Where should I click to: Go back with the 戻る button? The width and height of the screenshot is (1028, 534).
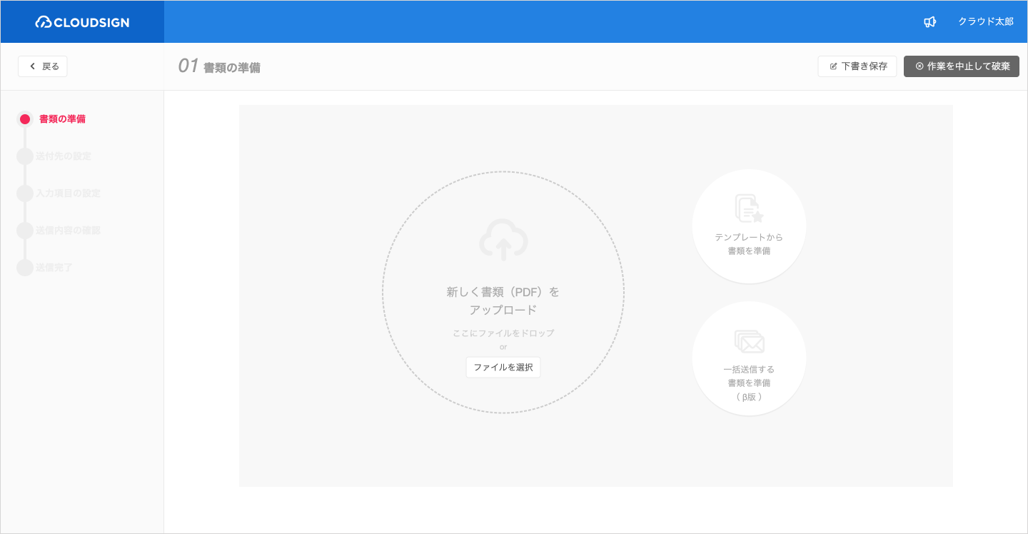coord(43,66)
